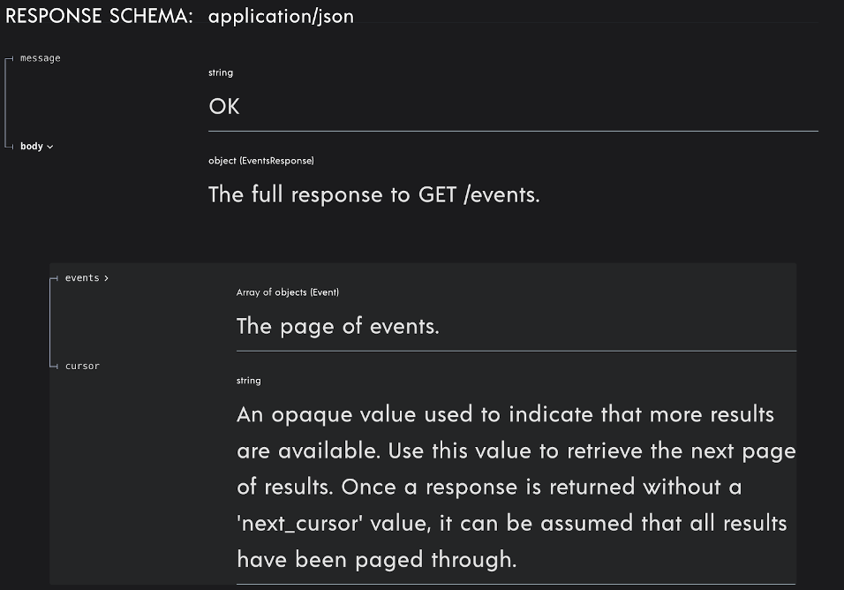Click the body field bold label
844x590 pixels.
tap(32, 146)
